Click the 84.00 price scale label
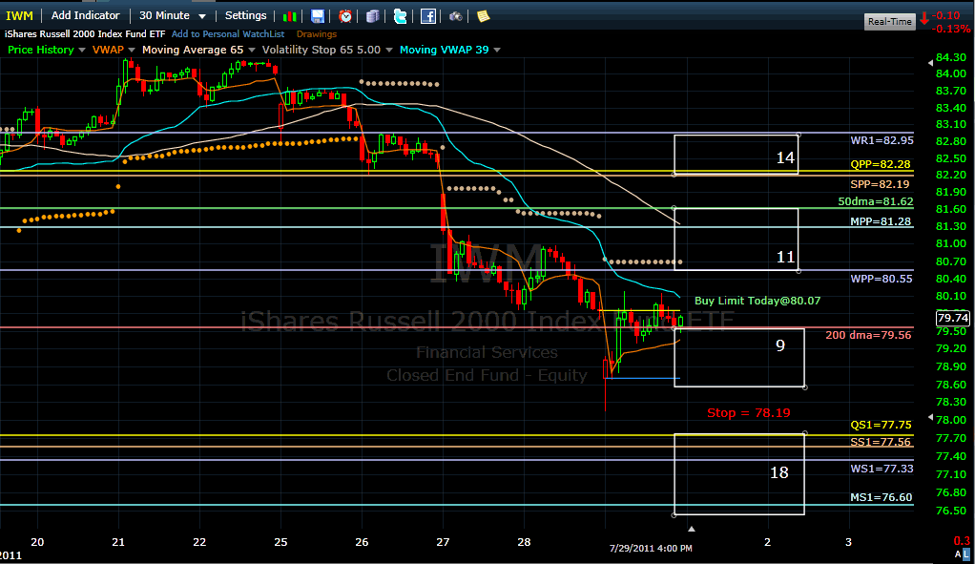Viewport: 975px width, 564px height. coord(951,73)
